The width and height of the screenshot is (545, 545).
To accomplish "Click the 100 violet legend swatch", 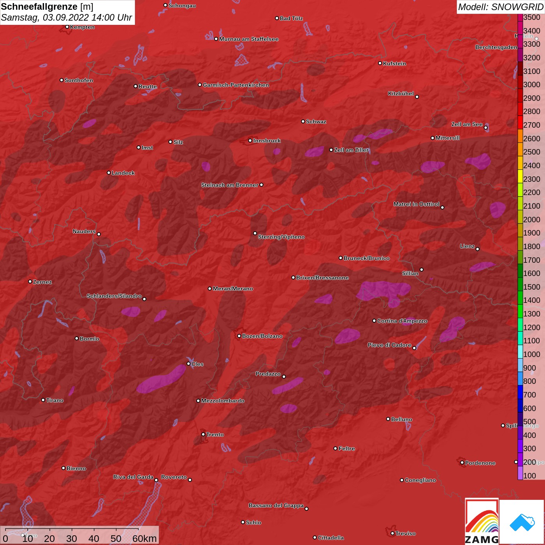I will point(520,473).
